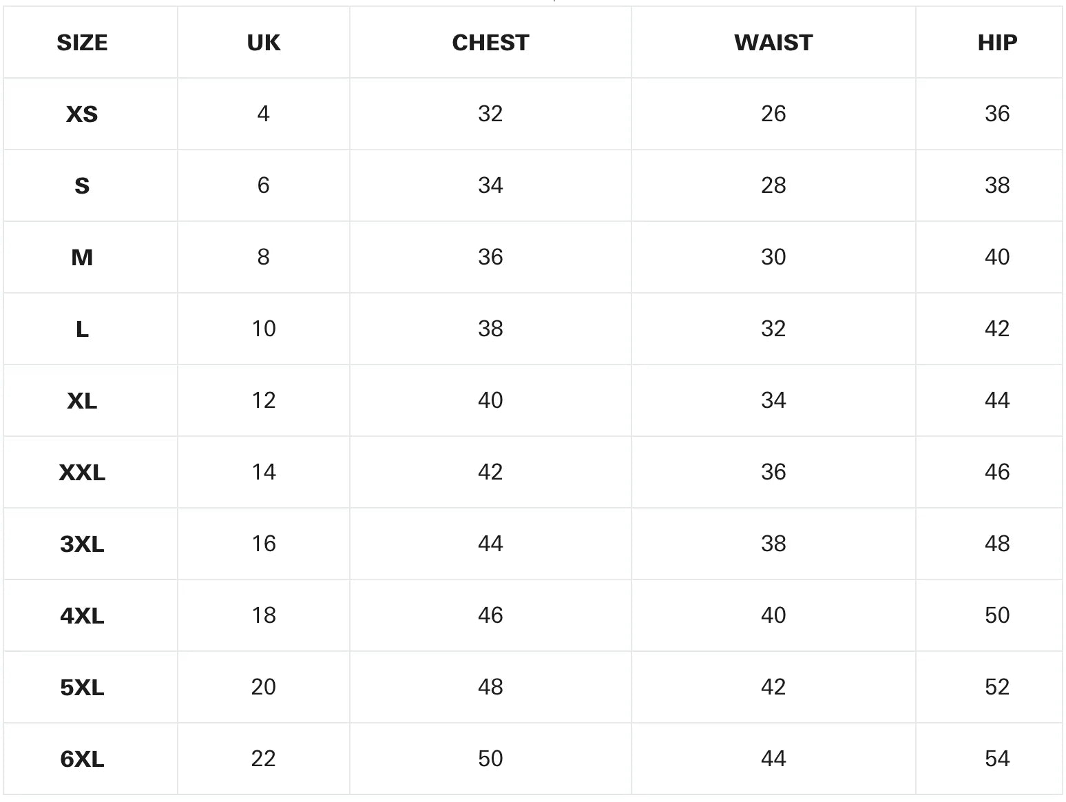The width and height of the screenshot is (1066, 802).
Task: Click the UK column header
Action: 263,43
